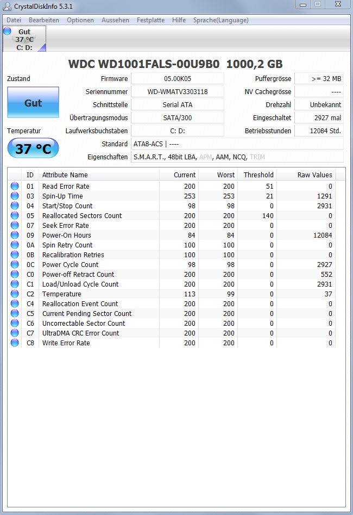Click the blue Gut health status button

point(33,102)
